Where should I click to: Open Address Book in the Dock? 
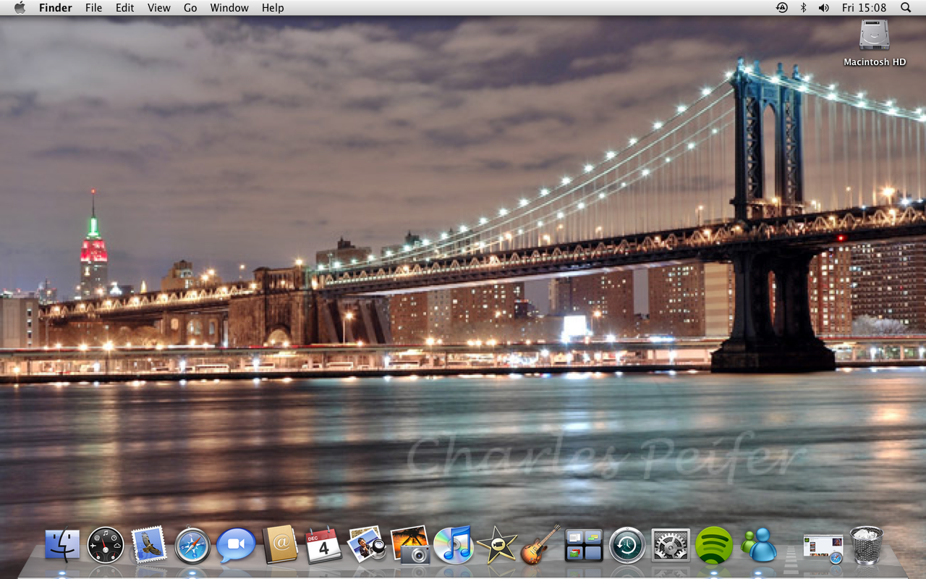pyautogui.click(x=280, y=545)
